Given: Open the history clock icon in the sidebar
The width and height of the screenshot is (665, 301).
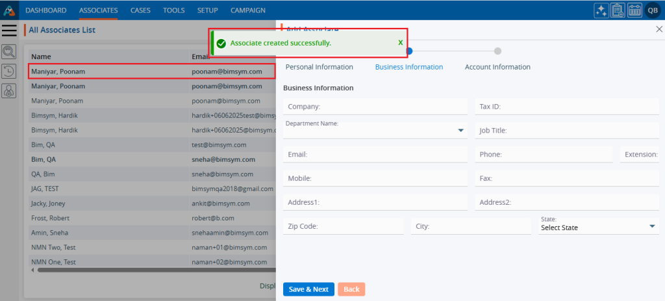Looking at the screenshot, I should (9, 72).
